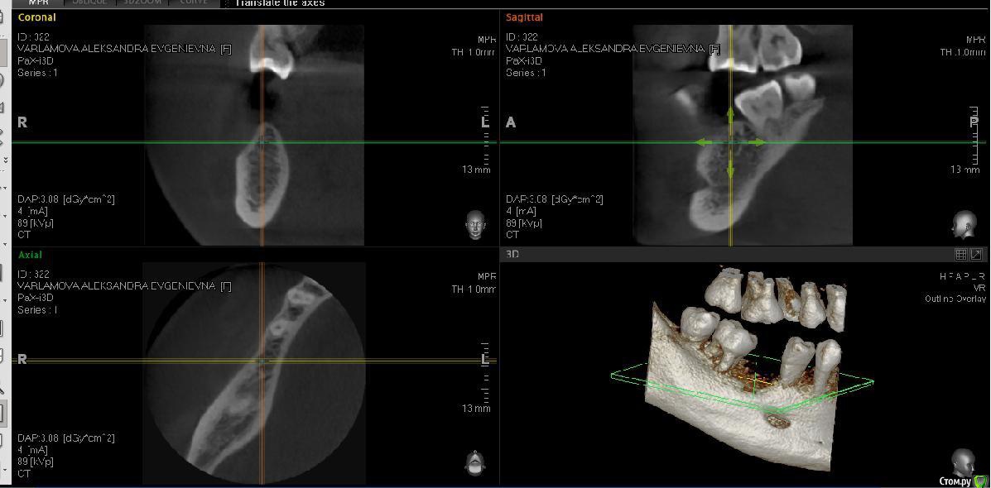The width and height of the screenshot is (991, 488).
Task: Click the grid layout icon in 3D panel header
Action: (x=960, y=255)
